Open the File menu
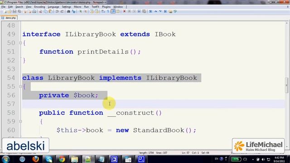This screenshot has height=163, width=290. (x=3, y=7)
